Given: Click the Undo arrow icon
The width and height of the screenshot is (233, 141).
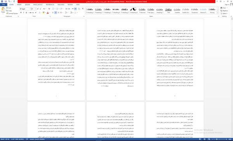Looking at the screenshot, I should (9, 2).
